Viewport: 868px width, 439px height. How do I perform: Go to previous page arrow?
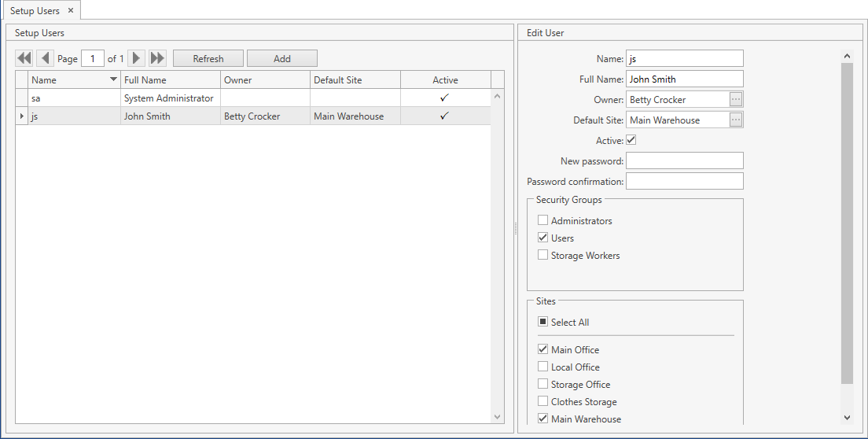point(46,58)
